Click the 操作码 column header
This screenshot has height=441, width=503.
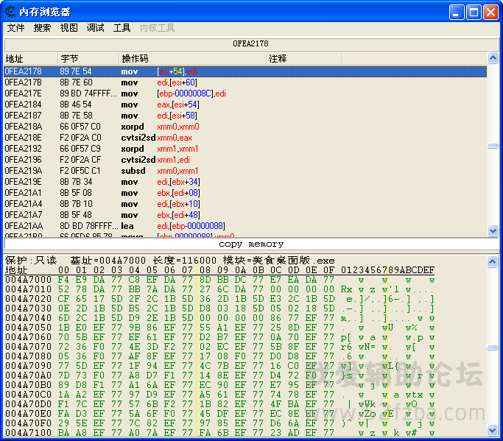[192, 59]
